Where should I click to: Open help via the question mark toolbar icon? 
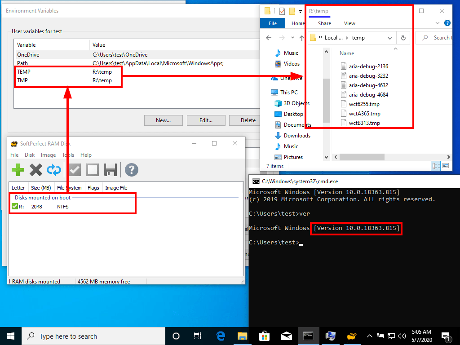pos(132,170)
